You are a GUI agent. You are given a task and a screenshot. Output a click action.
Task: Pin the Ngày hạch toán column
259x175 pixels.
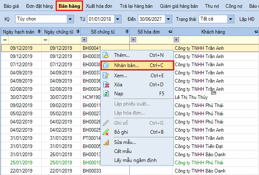(x=39, y=31)
